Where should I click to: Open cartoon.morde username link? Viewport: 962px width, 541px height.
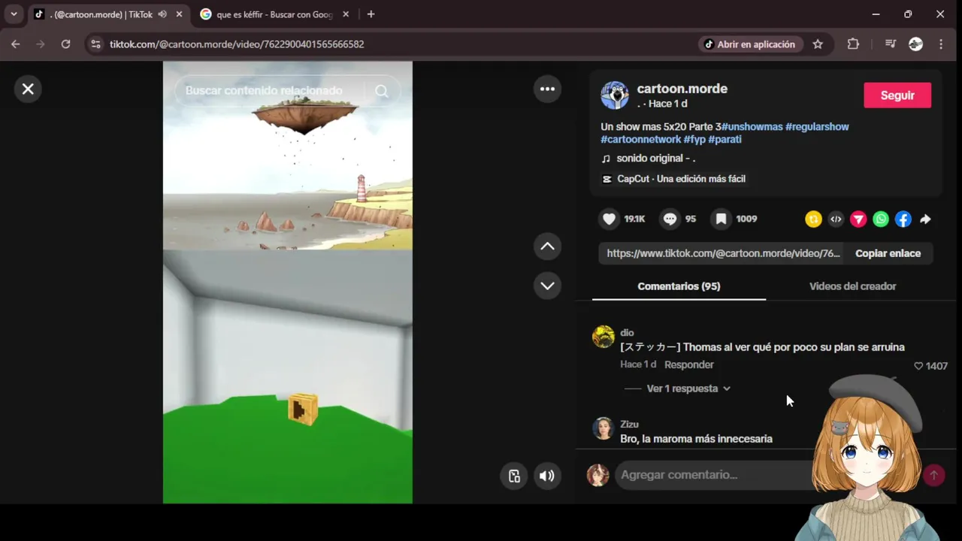(x=682, y=89)
